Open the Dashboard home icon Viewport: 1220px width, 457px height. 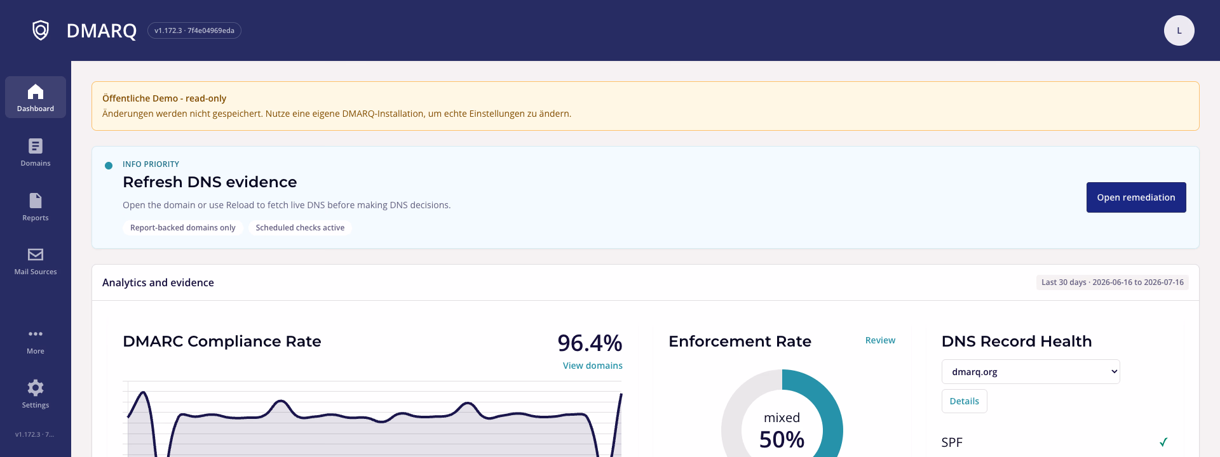(x=36, y=91)
